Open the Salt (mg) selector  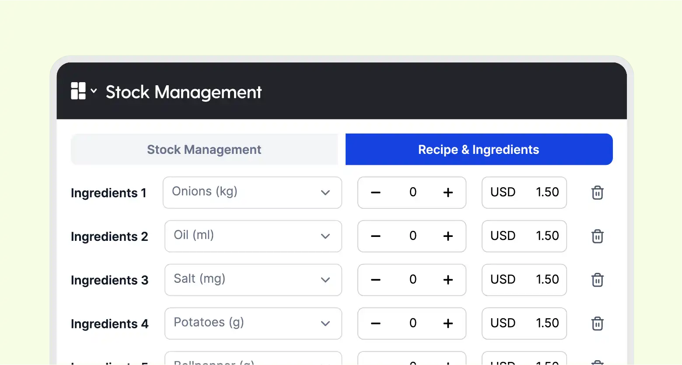click(x=253, y=280)
